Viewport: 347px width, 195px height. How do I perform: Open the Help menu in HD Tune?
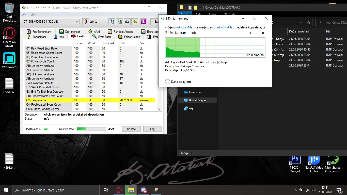click(34, 14)
